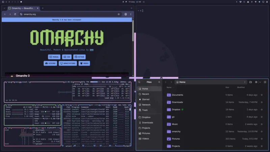
Task: Sort files by the Name column
Action: [169, 87]
